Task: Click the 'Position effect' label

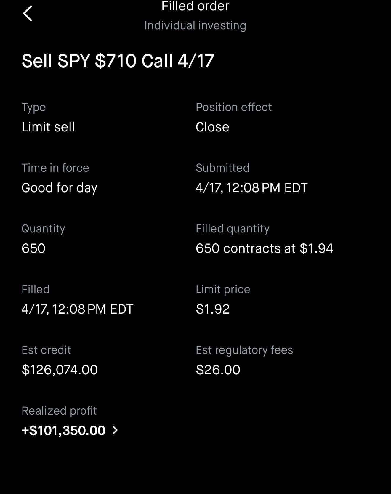Action: click(233, 107)
